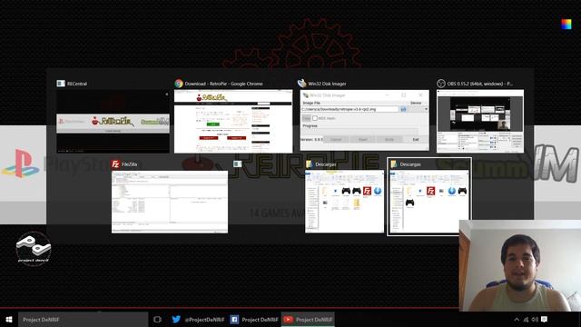581x327 pixels.
Task: Click the Win32 Disk Imager app icon
Action: (x=302, y=84)
